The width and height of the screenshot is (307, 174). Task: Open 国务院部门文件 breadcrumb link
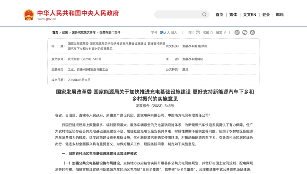[110, 33]
